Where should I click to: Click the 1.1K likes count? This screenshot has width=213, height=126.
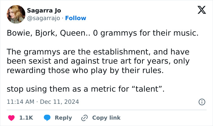[x=26, y=118]
